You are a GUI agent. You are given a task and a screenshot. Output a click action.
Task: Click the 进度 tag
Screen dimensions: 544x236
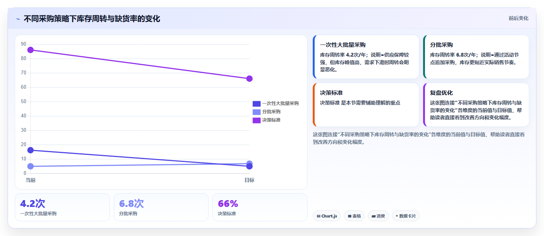(x=378, y=216)
